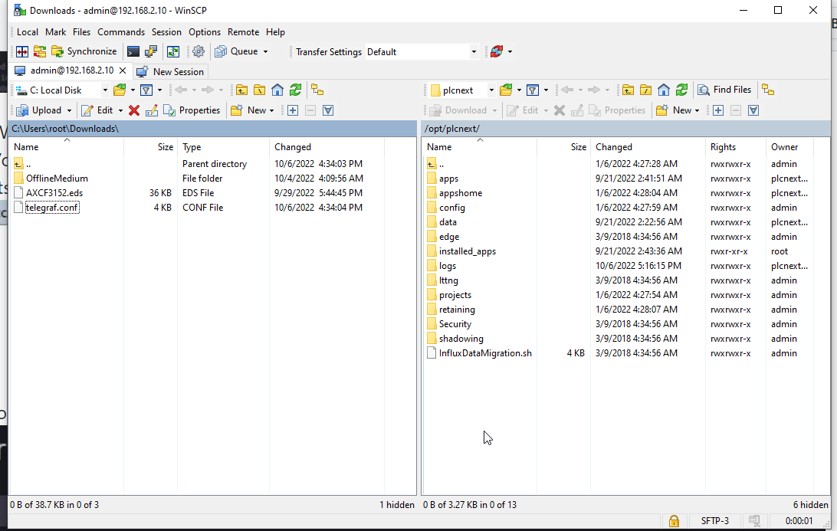This screenshot has width=837, height=531.
Task: Open session in PuTTY icon
Action: coord(151,52)
